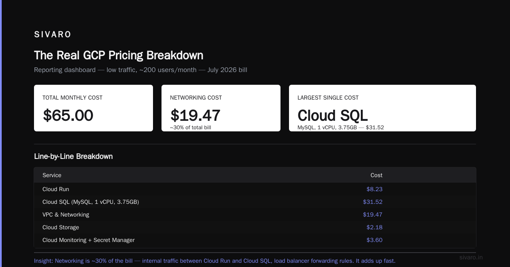This screenshot has width=510, height=267.
Task: Select the Cloud Storage row label
Action: [61, 227]
